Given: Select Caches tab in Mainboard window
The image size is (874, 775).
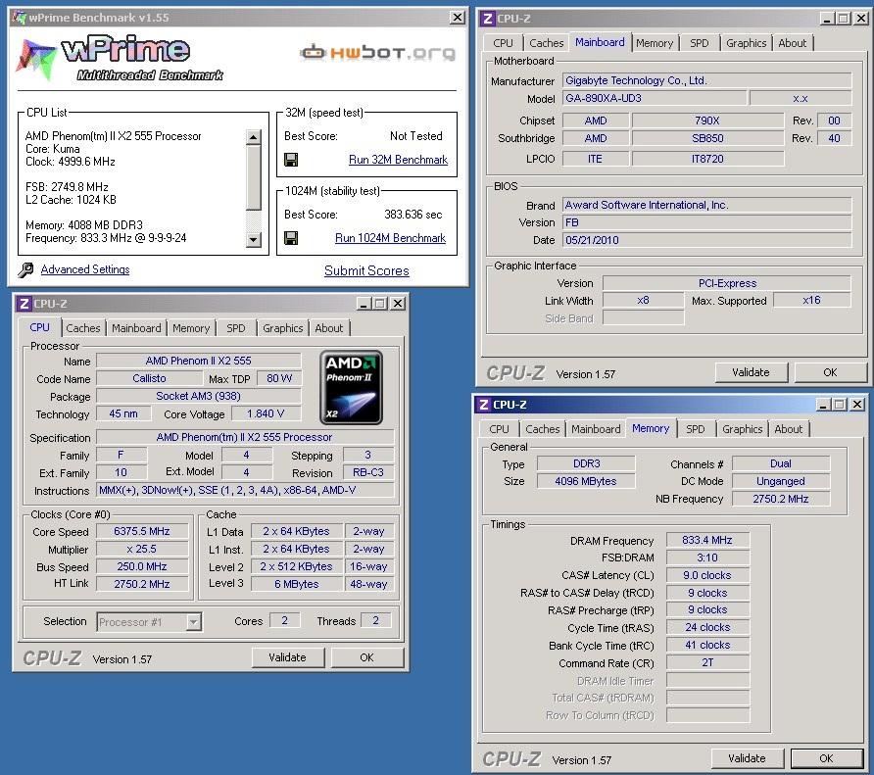Looking at the screenshot, I should 547,43.
